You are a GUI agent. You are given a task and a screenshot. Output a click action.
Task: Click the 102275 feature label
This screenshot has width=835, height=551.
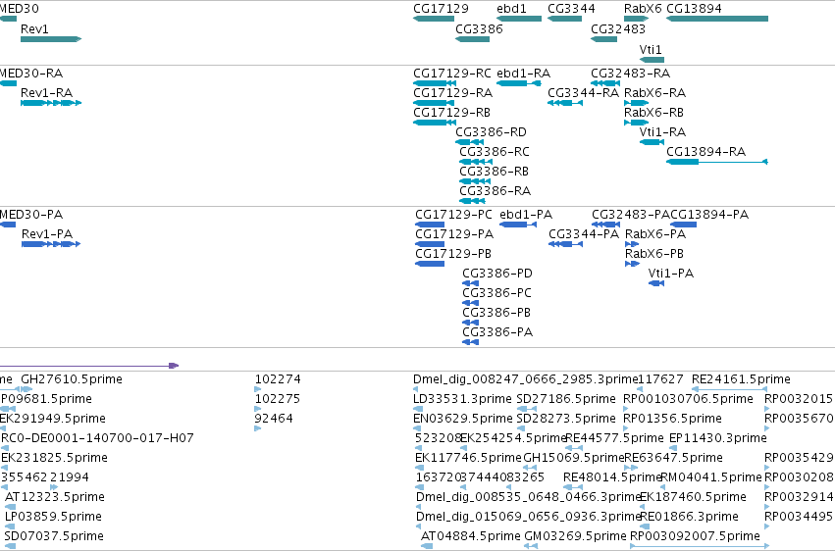pyautogui.click(x=278, y=399)
